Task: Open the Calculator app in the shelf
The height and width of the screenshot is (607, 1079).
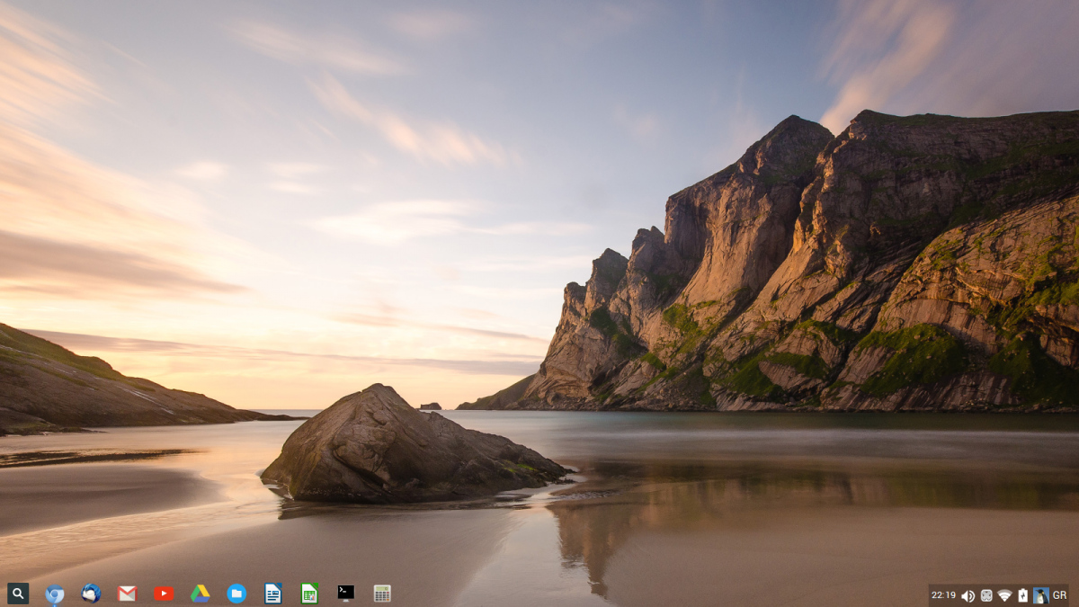Action: (x=382, y=594)
